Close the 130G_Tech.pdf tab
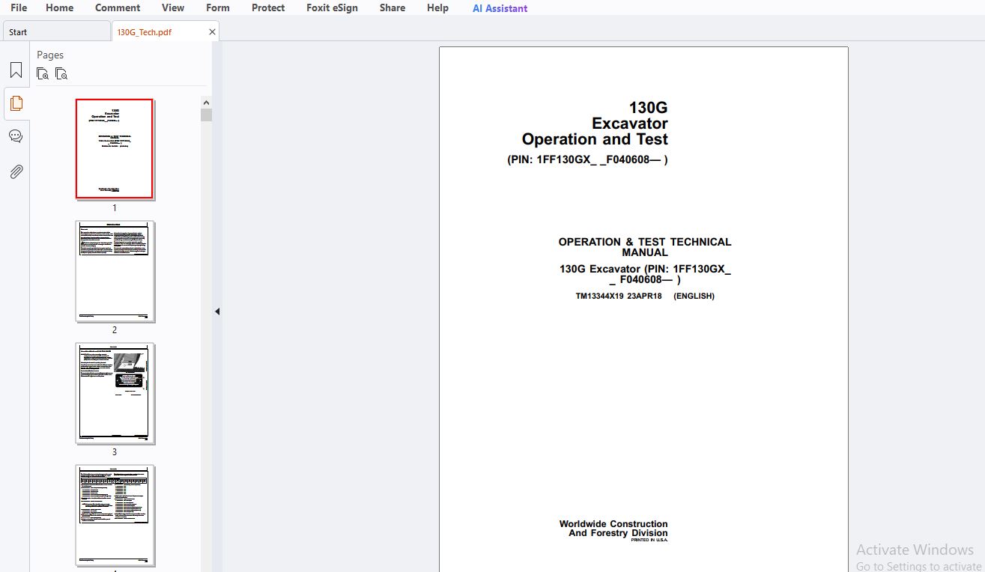Screen dimensions: 985x572 tap(212, 32)
